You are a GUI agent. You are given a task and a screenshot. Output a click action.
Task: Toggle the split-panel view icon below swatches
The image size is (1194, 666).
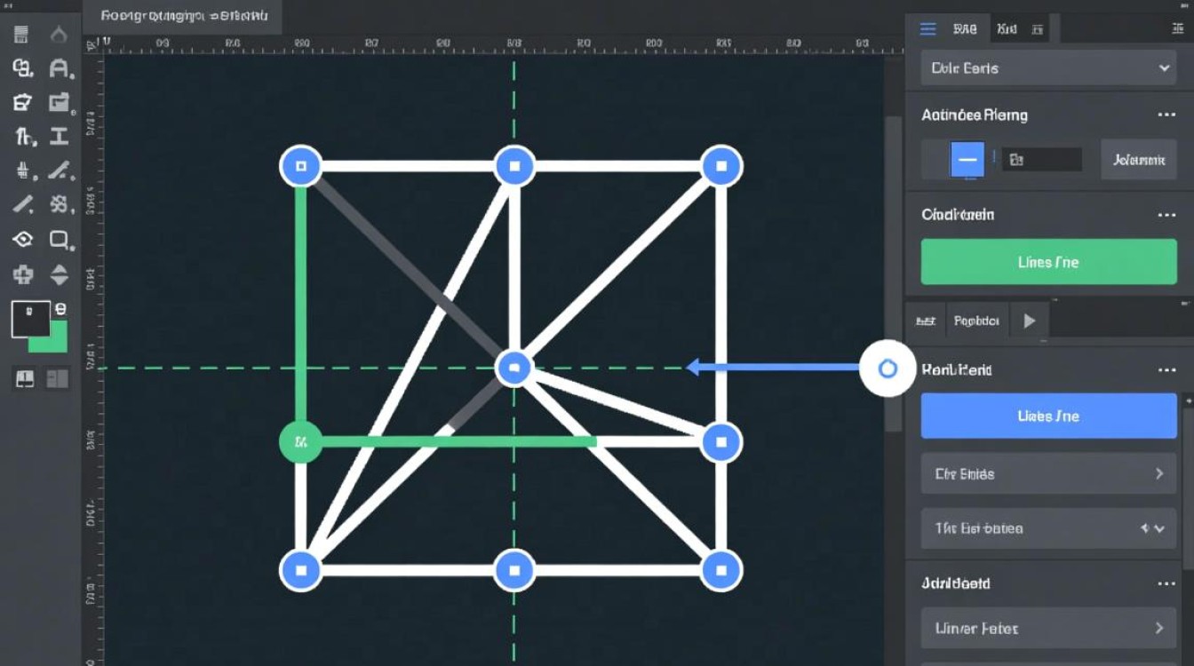(x=58, y=379)
